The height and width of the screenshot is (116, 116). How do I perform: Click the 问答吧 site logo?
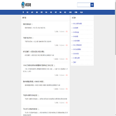(x=26, y=5)
